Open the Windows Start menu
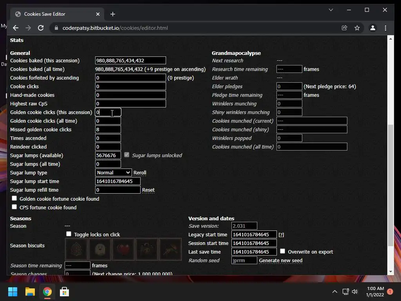401x301 pixels. tap(13, 292)
